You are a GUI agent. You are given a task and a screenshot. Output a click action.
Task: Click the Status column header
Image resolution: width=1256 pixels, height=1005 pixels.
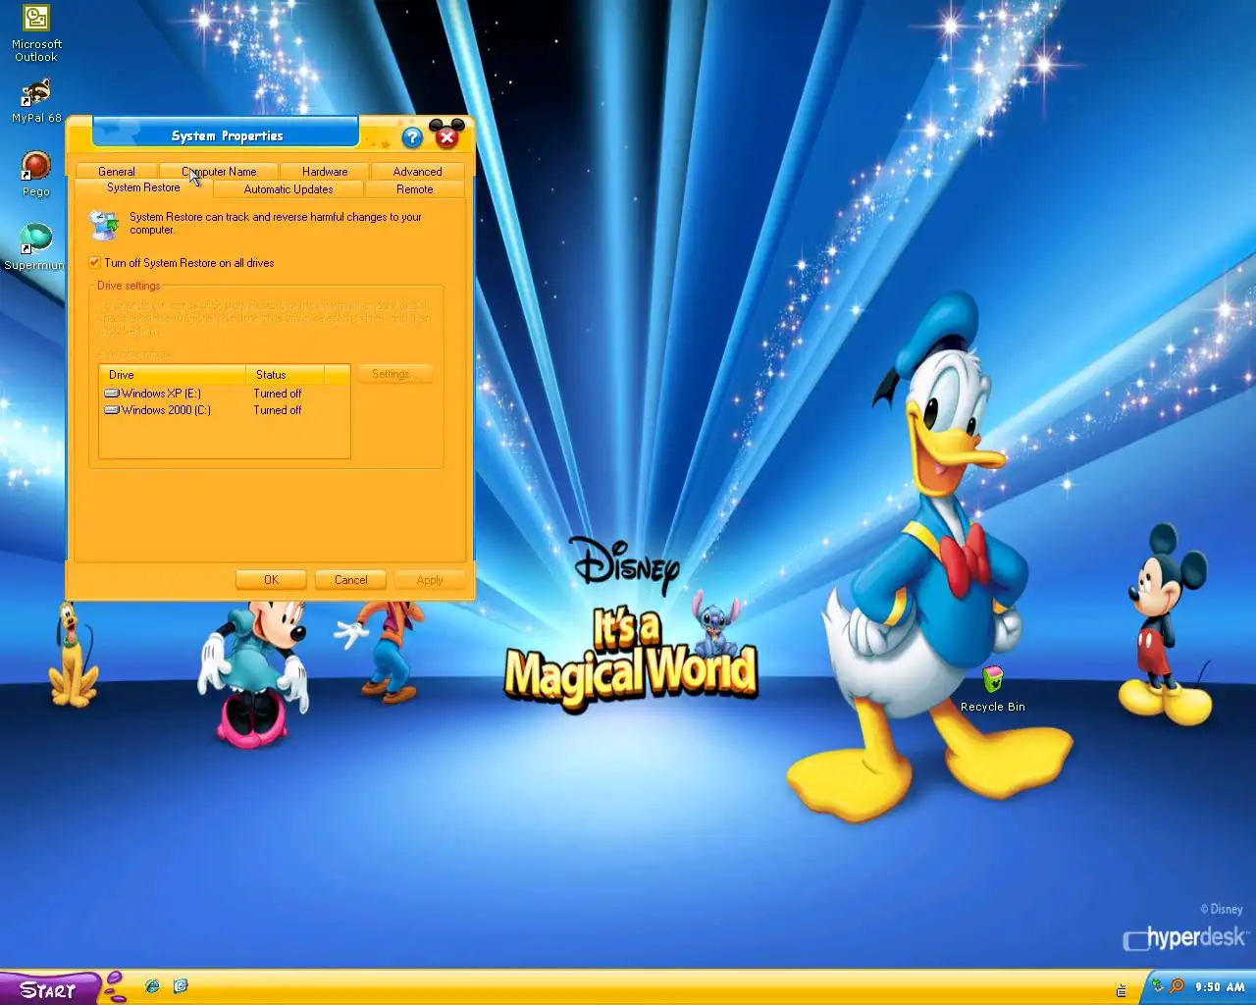[285, 375]
